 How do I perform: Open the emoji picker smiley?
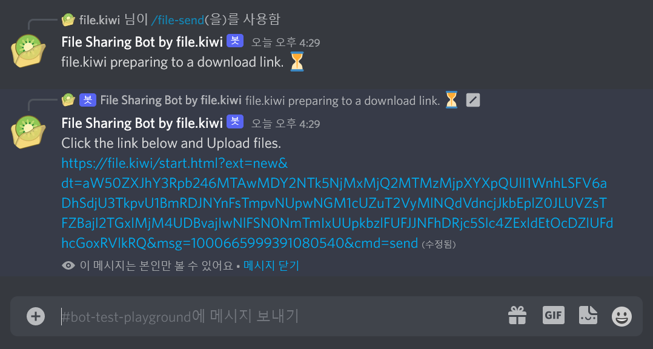622,316
